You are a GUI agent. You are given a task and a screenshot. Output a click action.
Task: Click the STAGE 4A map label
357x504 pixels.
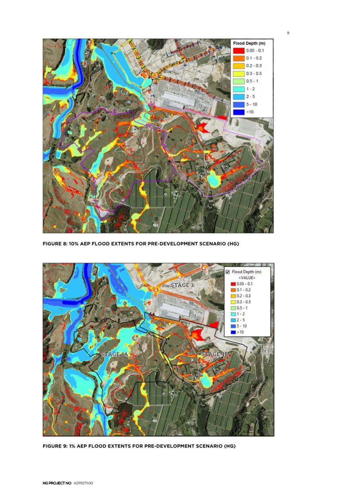pyautogui.click(x=115, y=355)
